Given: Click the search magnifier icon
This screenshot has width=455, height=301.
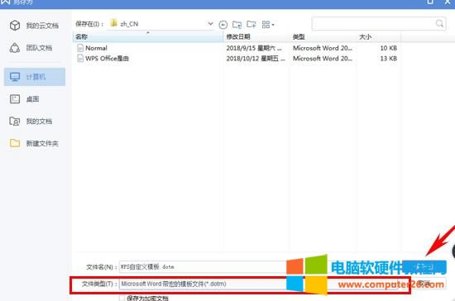Looking at the screenshot, I should tap(439, 23).
